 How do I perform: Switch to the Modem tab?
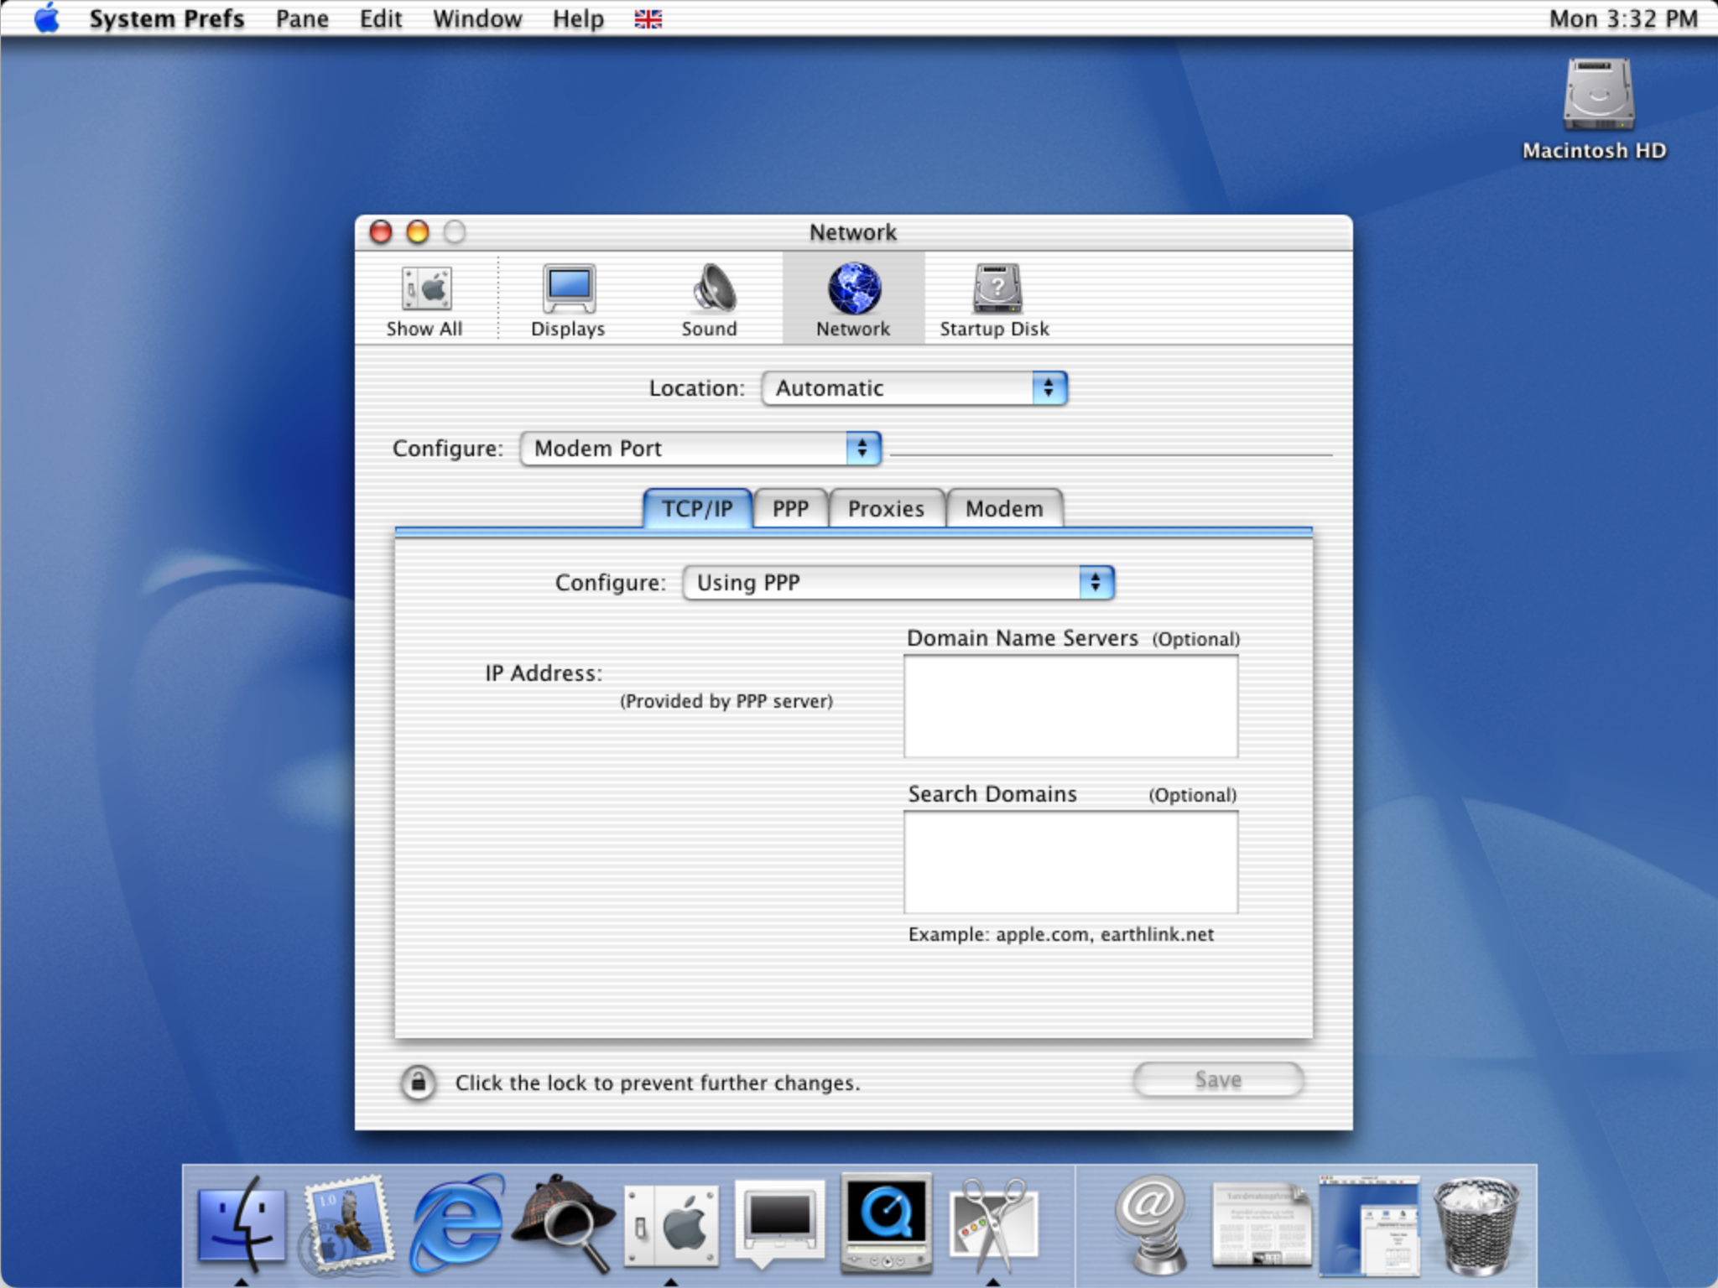click(1004, 509)
